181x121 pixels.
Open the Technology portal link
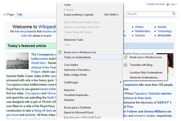tap(165, 31)
